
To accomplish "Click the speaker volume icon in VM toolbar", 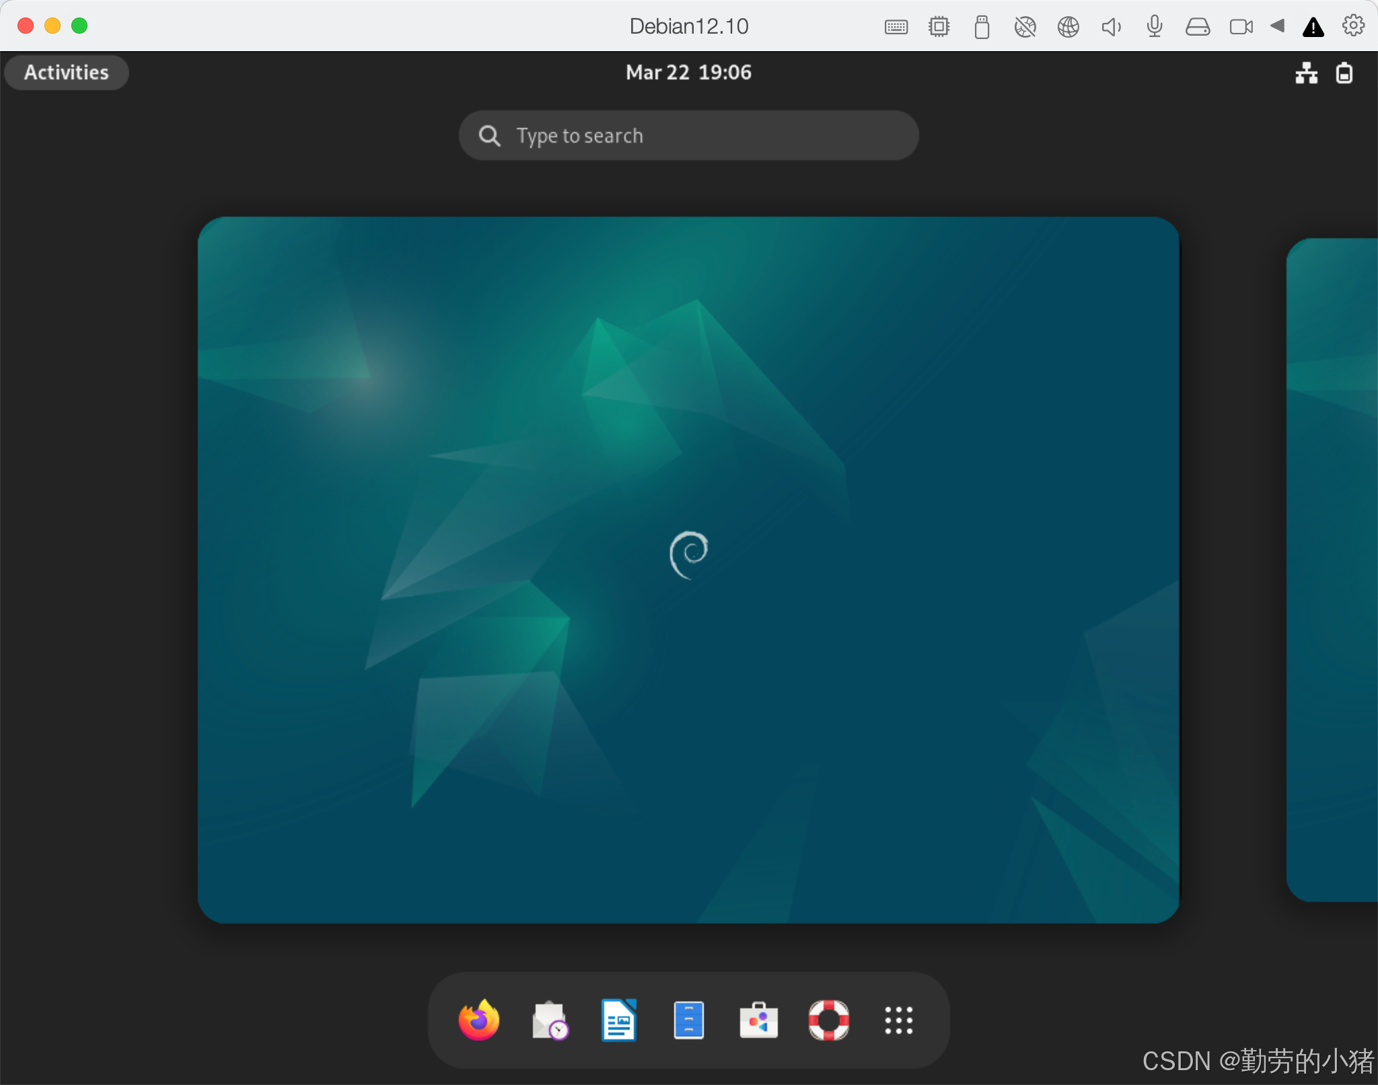I will (x=1112, y=27).
